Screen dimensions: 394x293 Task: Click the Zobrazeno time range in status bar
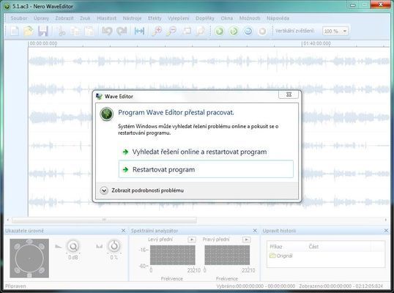pos(341,286)
